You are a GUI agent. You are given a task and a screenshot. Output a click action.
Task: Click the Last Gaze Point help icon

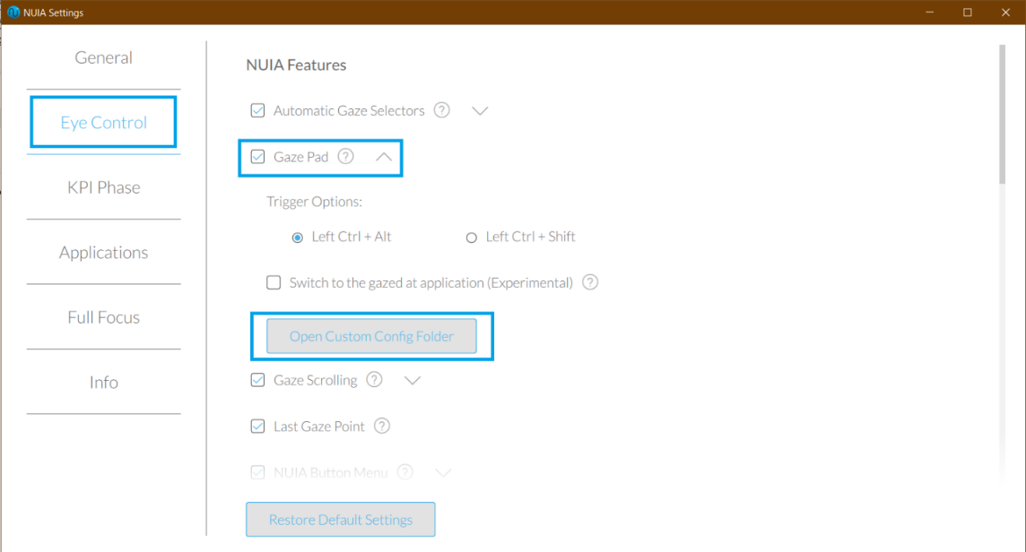382,426
